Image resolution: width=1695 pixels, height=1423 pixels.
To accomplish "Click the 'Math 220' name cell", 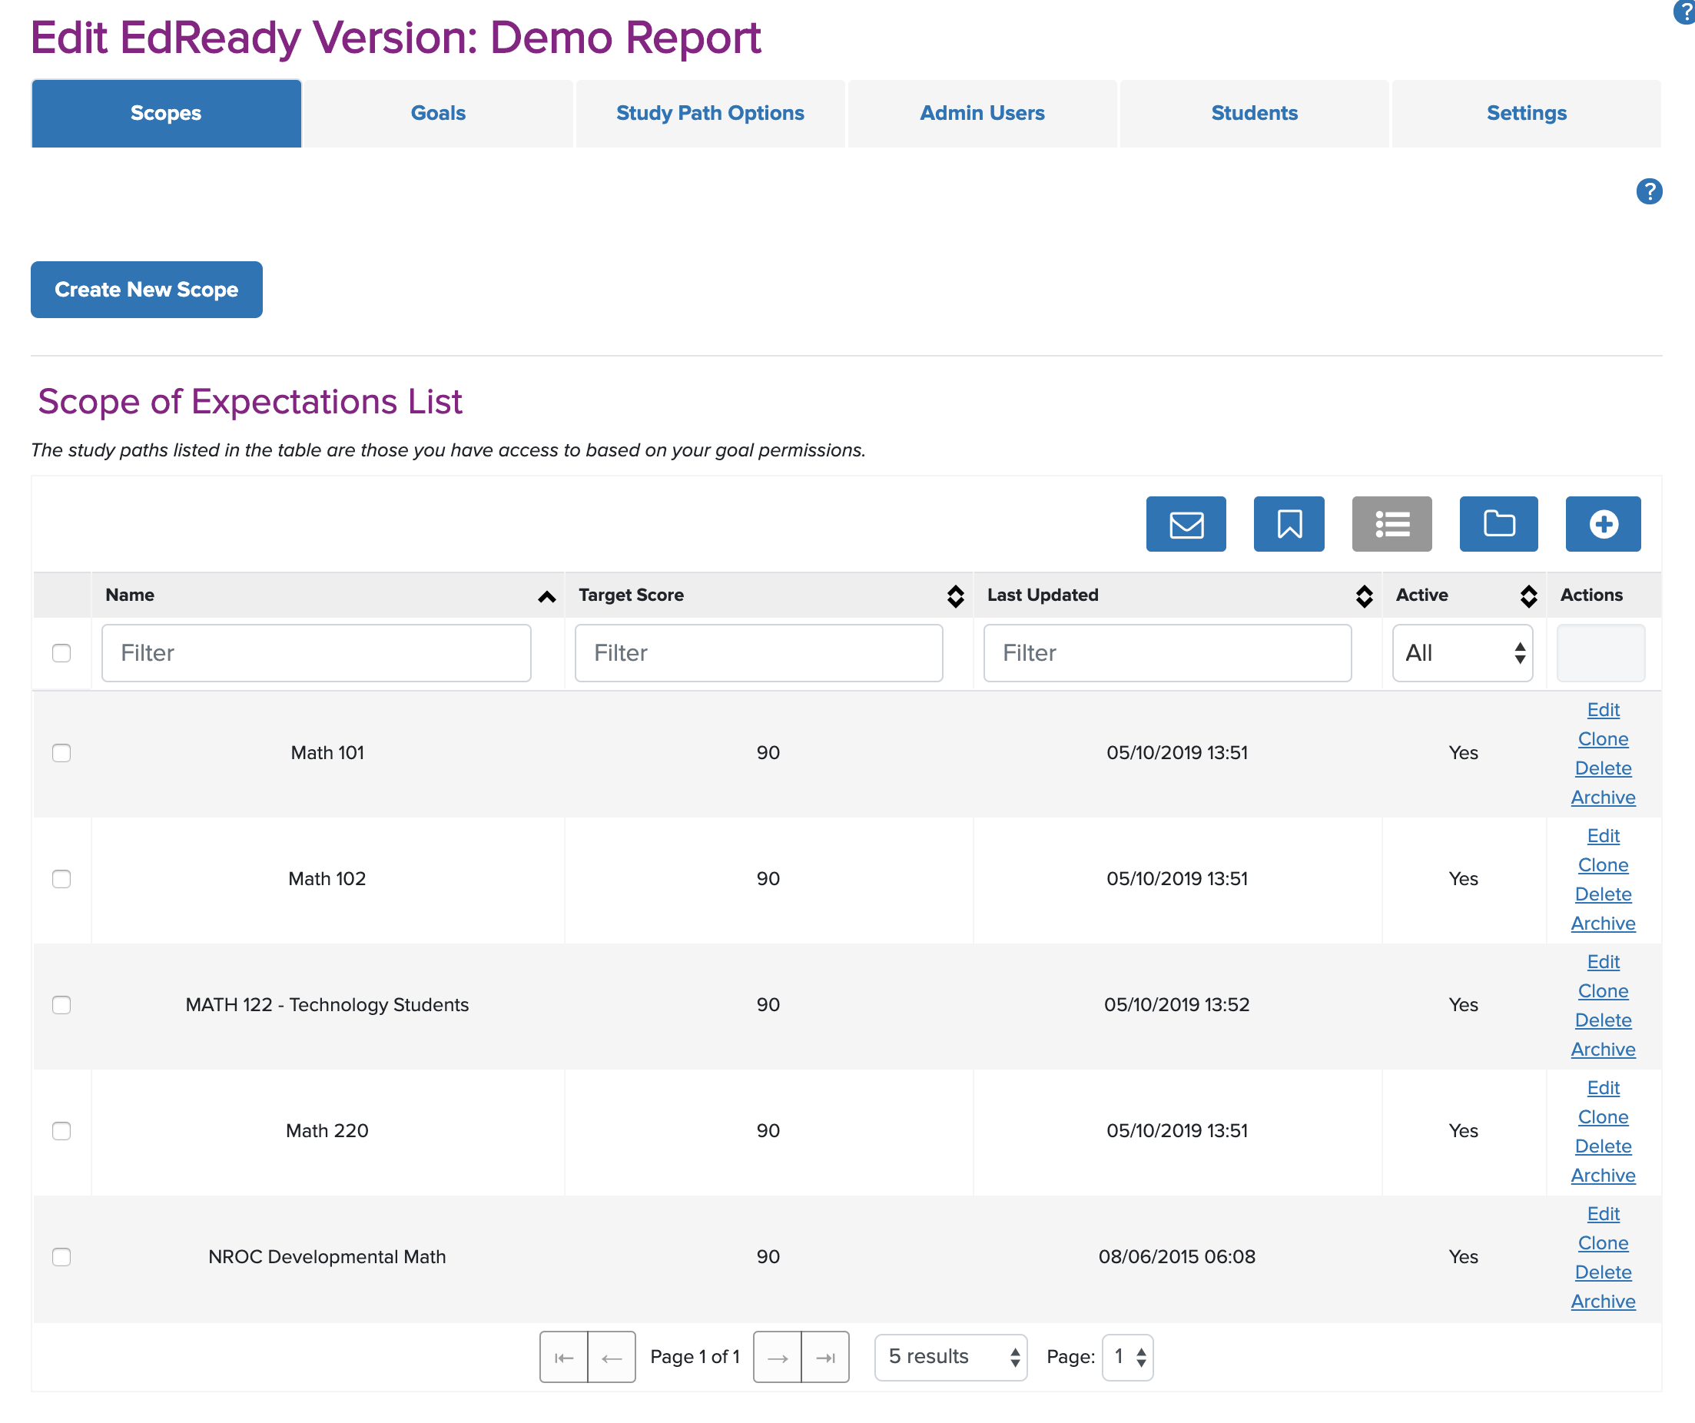I will point(327,1131).
